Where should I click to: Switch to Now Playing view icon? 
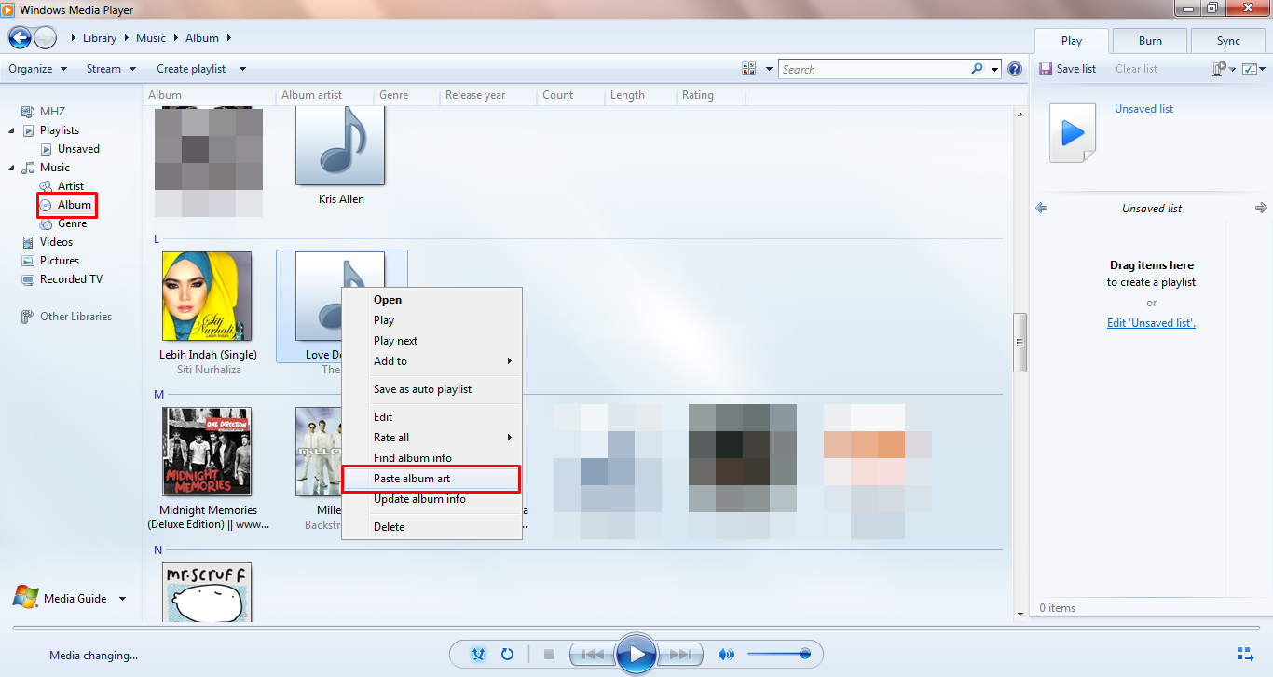1245,654
